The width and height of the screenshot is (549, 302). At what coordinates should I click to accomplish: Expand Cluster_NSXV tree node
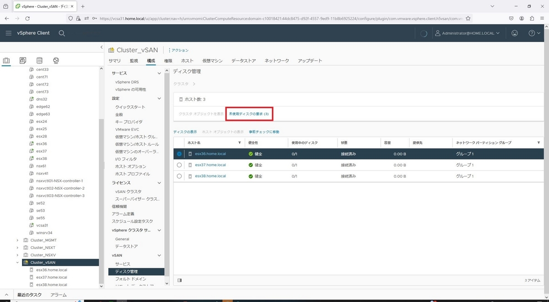pos(17,255)
